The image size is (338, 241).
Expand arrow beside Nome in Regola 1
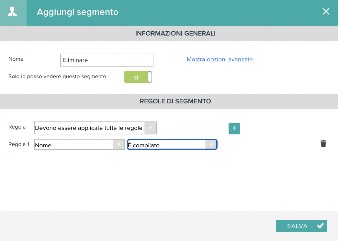pyautogui.click(x=118, y=145)
